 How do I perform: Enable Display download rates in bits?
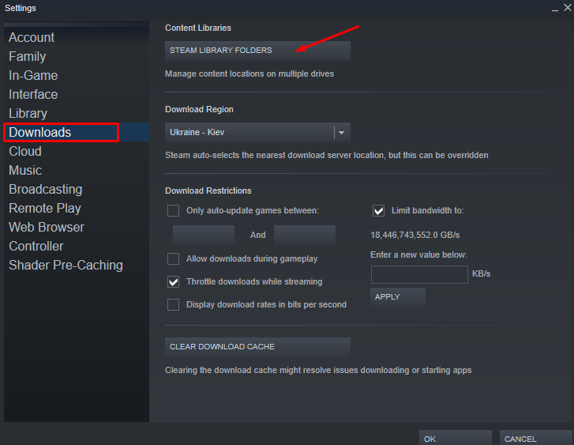click(x=173, y=304)
